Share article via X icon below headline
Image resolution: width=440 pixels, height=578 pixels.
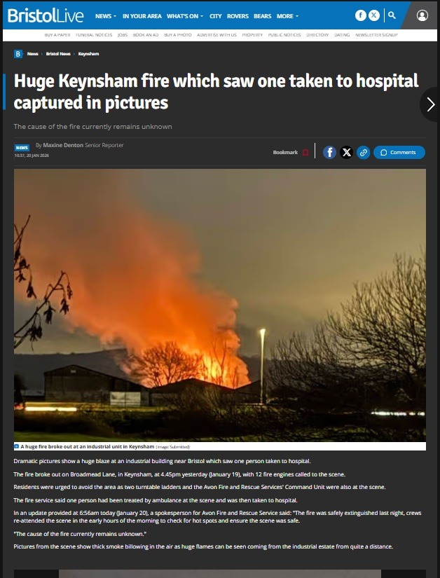pos(346,152)
